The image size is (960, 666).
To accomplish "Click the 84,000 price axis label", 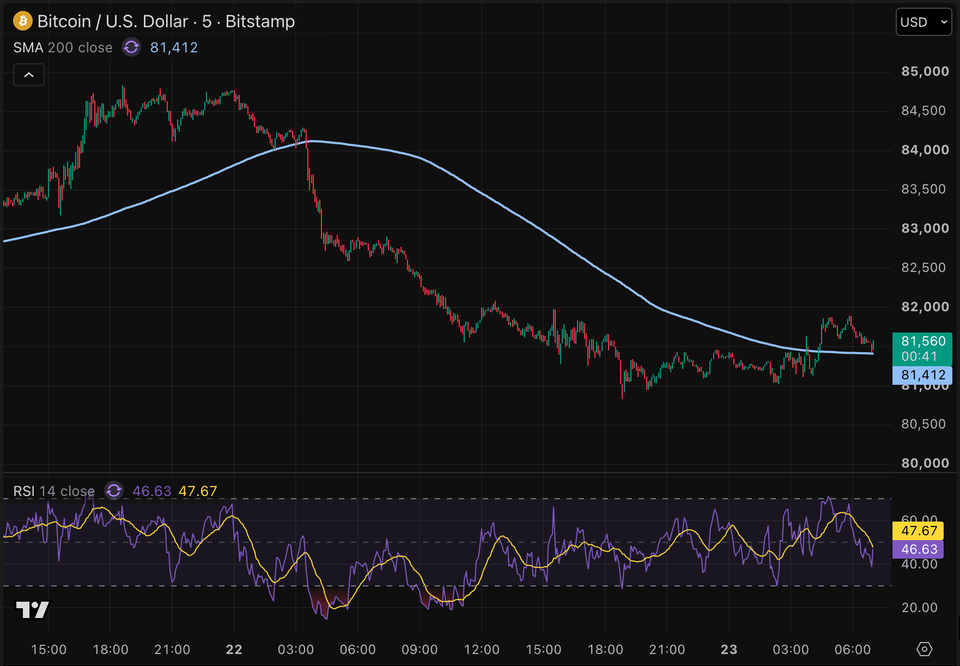I will pyautogui.click(x=925, y=150).
